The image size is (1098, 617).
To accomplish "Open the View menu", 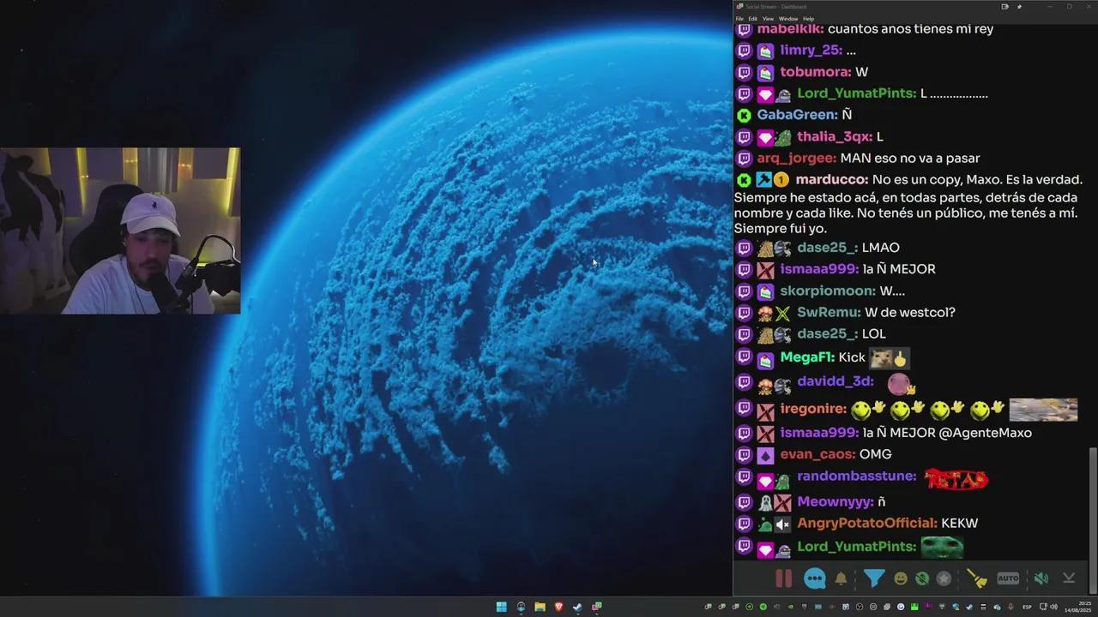I will click(x=768, y=19).
